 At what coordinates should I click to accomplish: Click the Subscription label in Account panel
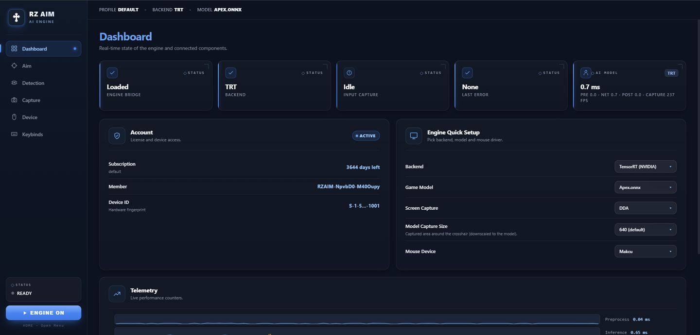(x=122, y=164)
